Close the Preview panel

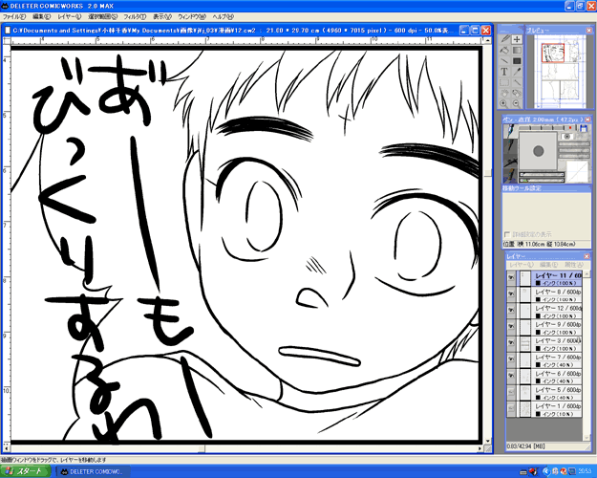(x=589, y=30)
